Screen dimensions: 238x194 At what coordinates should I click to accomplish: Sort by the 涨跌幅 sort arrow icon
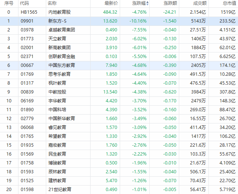click(x=147, y=3)
